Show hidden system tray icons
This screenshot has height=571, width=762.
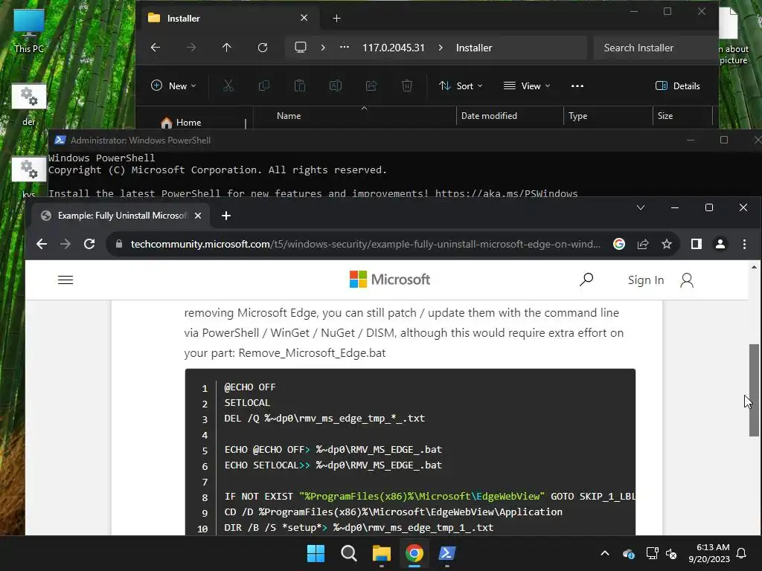click(604, 553)
